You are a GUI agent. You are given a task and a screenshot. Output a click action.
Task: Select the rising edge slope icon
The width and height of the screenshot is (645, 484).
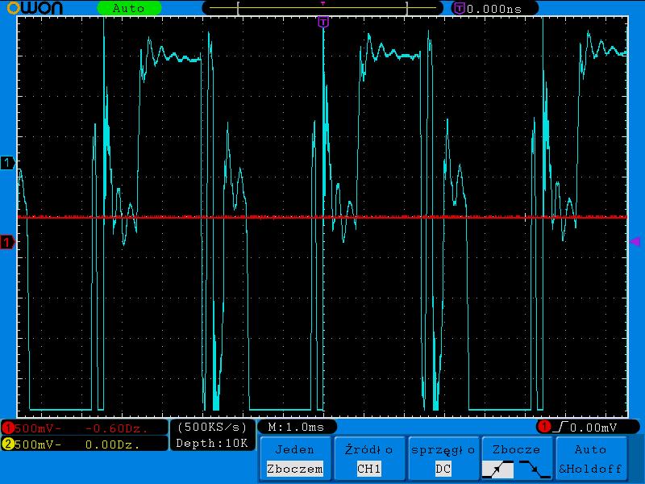pos(497,469)
